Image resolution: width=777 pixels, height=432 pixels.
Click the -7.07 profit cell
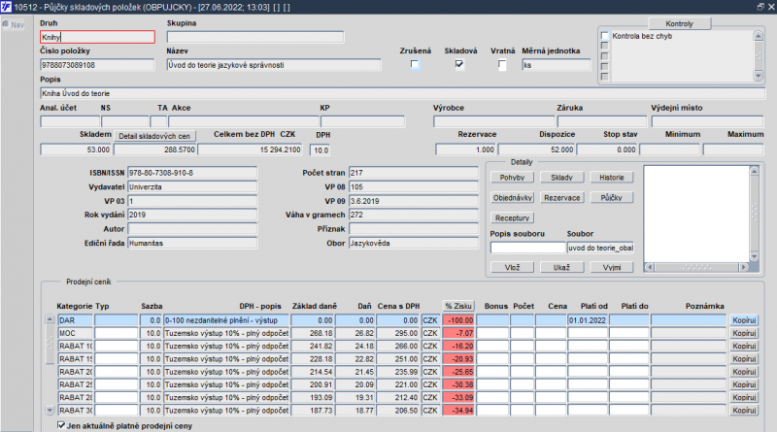click(x=458, y=333)
